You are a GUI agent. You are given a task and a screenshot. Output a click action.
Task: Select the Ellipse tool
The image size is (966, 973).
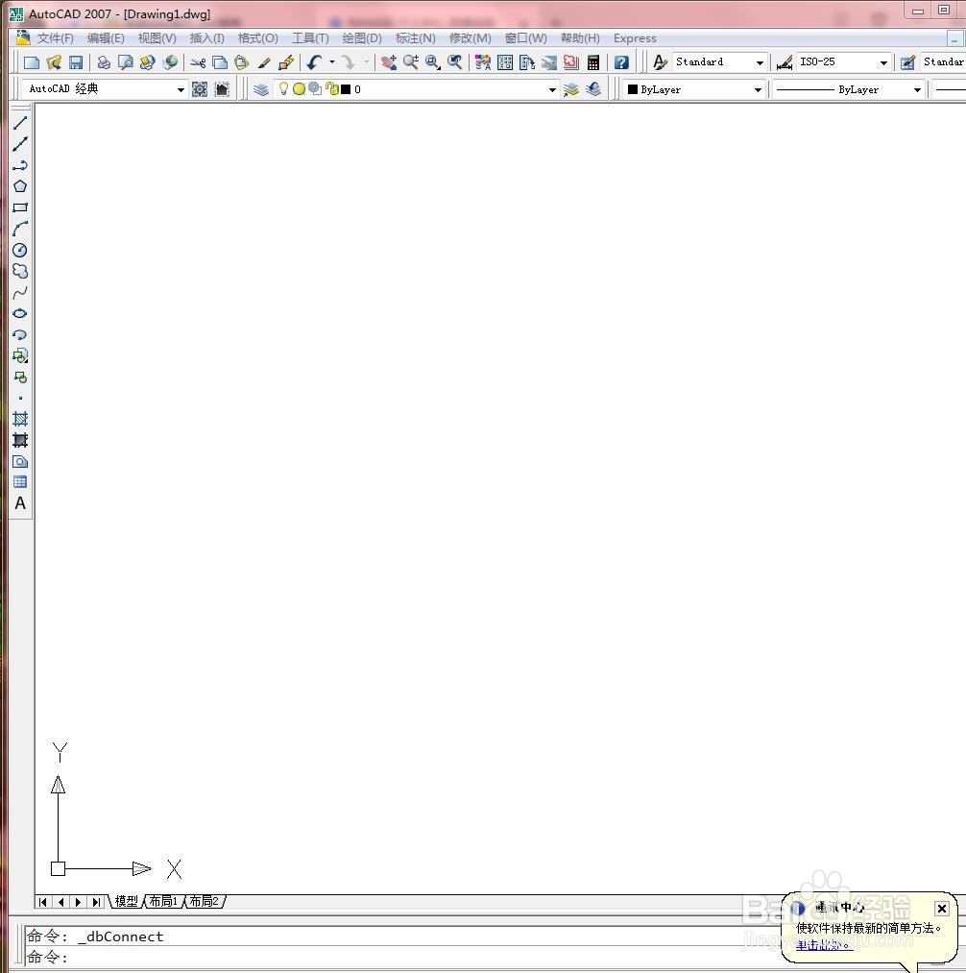pyautogui.click(x=20, y=313)
